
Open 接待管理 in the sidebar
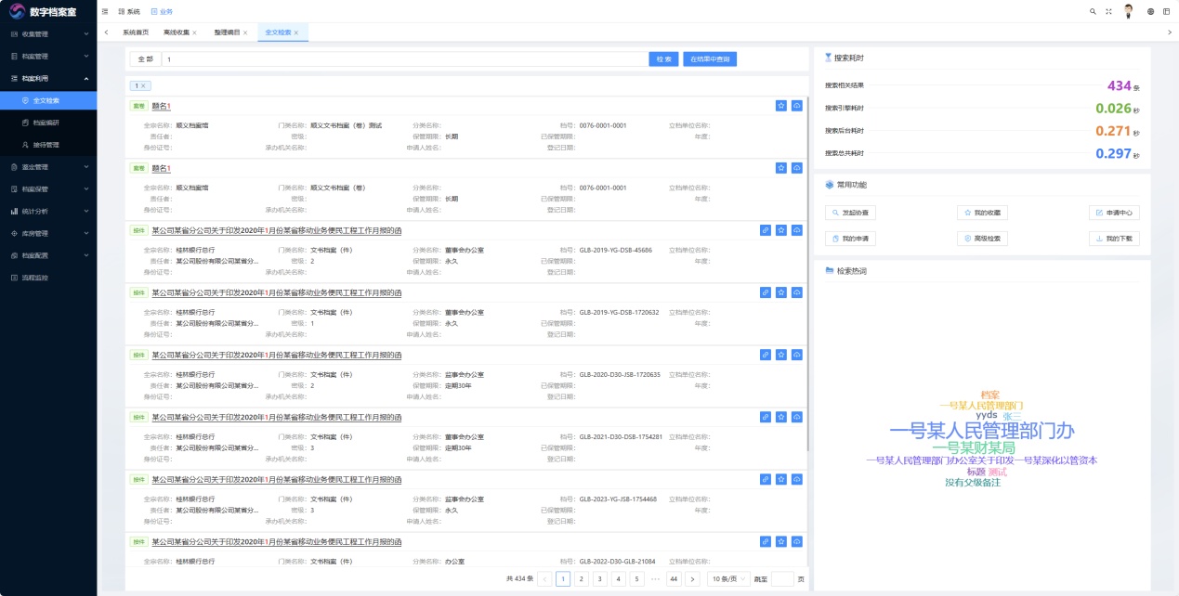tap(48, 145)
